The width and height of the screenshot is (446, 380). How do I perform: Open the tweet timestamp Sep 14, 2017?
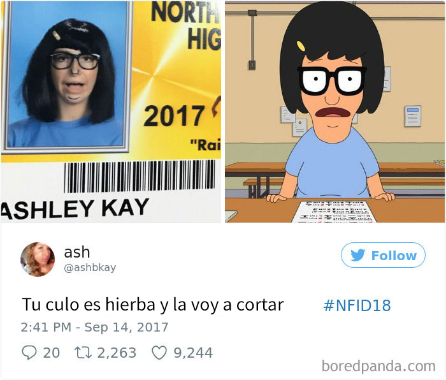pyautogui.click(x=94, y=327)
